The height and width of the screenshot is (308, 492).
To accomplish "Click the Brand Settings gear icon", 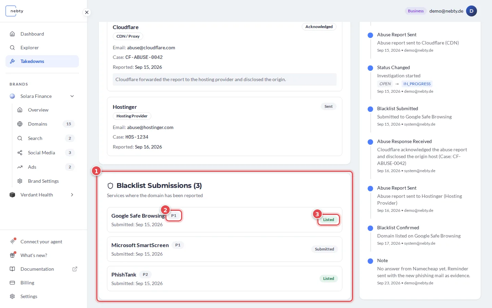I will point(20,181).
